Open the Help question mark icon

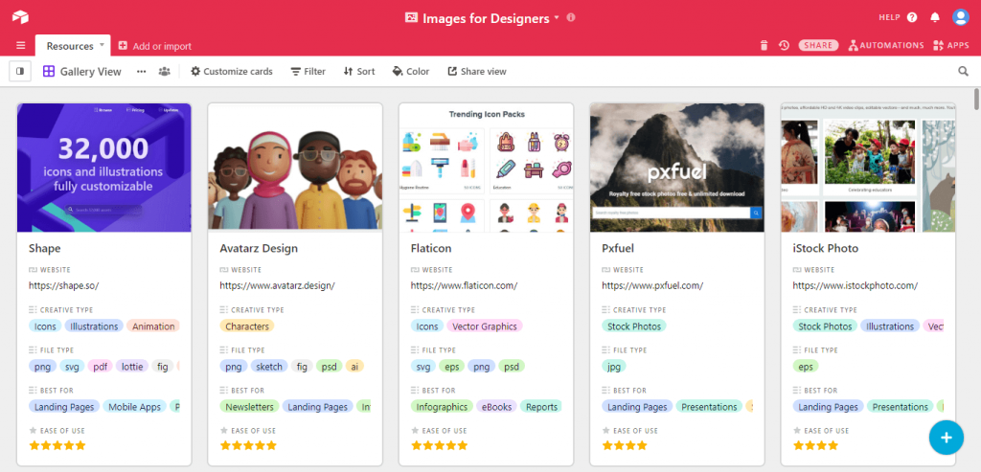pyautogui.click(x=912, y=17)
